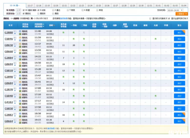The width and height of the screenshot is (190, 138).
Task: Enable the 显示积分兑换车次 checkbox
Action: click(x=150, y=18)
